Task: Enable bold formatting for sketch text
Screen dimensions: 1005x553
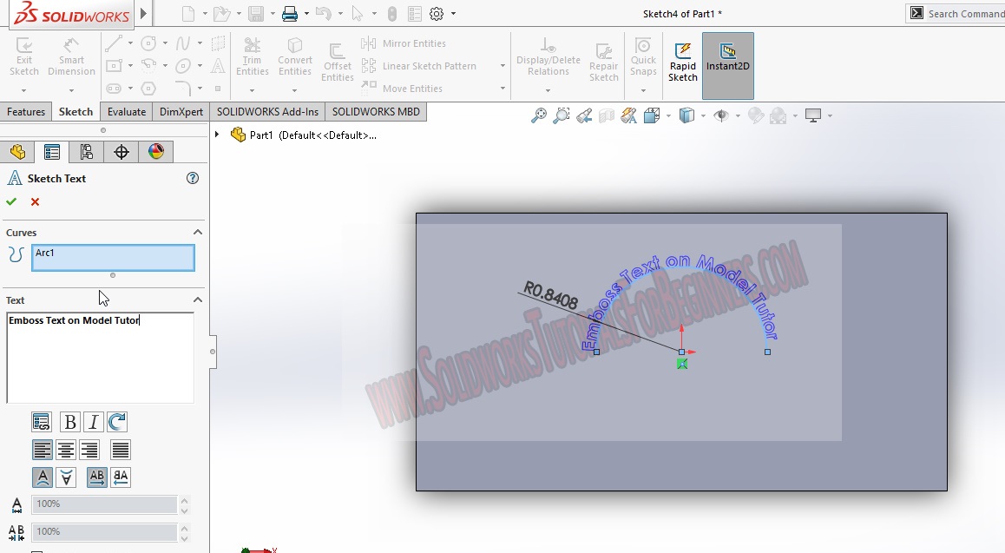Action: pyautogui.click(x=69, y=422)
